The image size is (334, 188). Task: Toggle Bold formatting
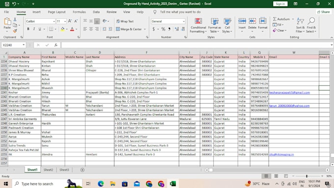tap(28, 29)
